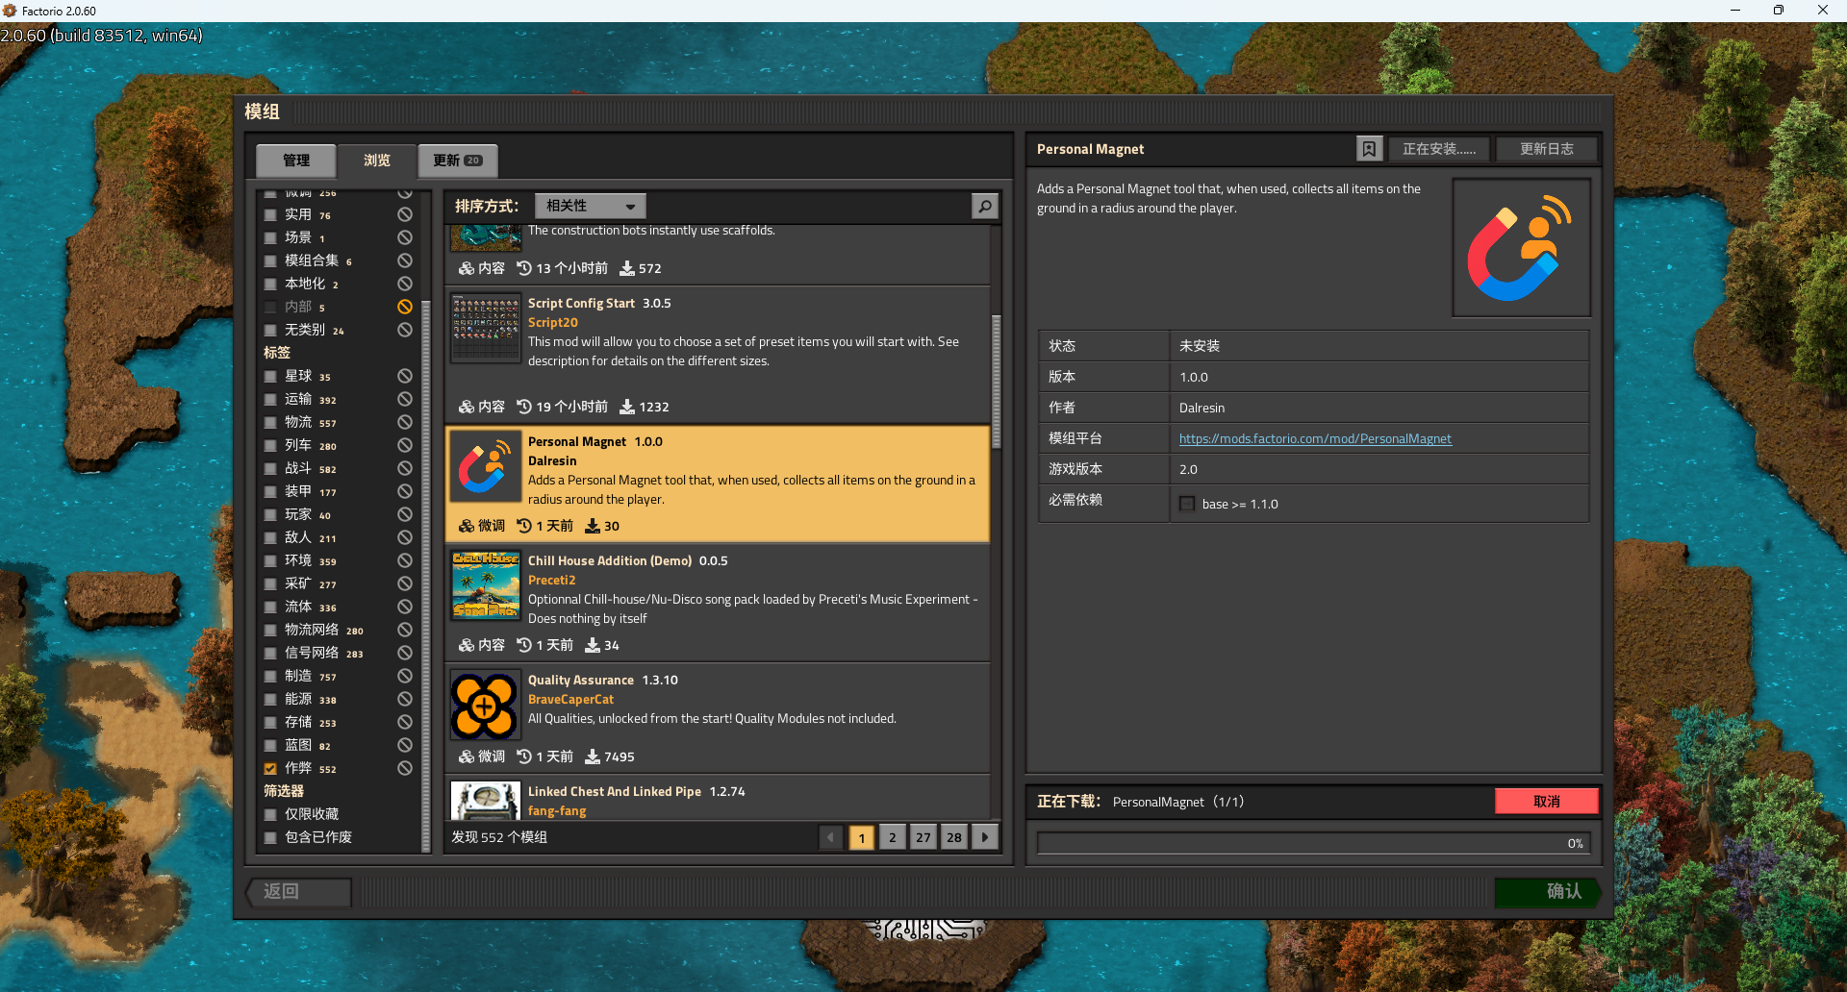Click the 确认 confirm button
Viewport: 1847px width, 992px height.
click(x=1546, y=892)
